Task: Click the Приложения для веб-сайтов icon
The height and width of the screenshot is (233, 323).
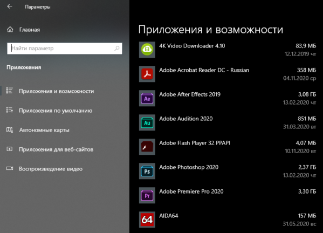Action: pyautogui.click(x=10, y=149)
